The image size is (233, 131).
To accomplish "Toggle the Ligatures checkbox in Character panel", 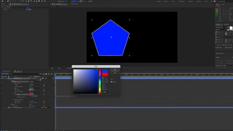I will (x=217, y=48).
